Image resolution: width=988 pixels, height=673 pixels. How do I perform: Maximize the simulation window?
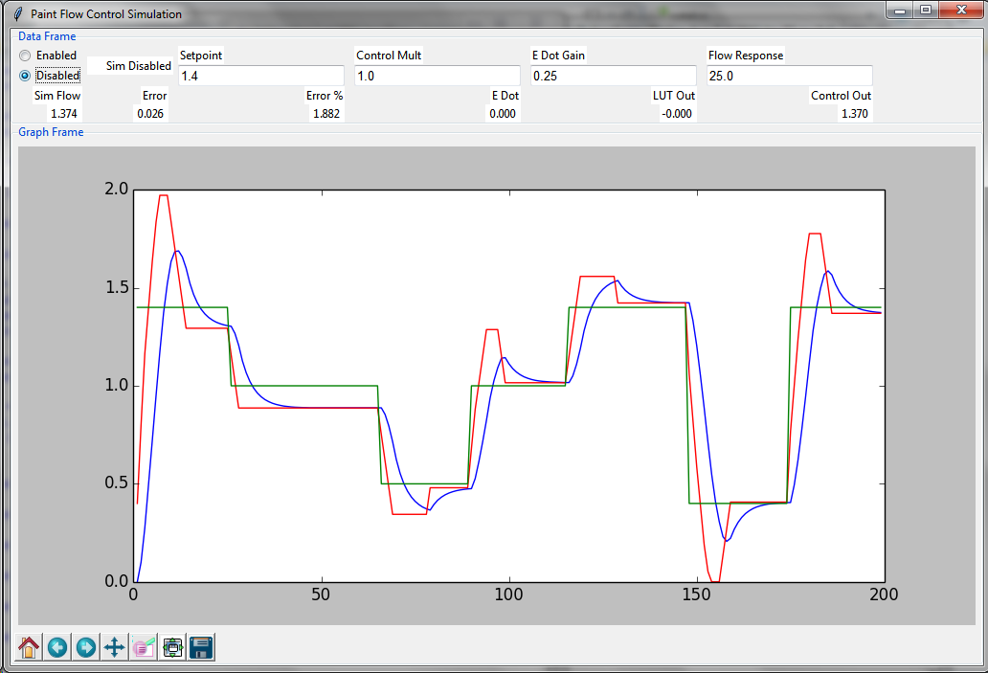click(926, 11)
